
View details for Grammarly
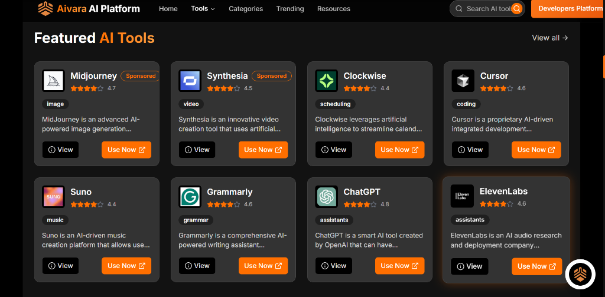[x=197, y=266]
